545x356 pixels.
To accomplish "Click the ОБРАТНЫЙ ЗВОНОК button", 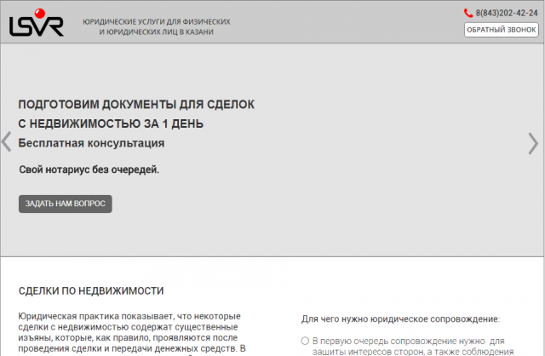I will coord(502,30).
